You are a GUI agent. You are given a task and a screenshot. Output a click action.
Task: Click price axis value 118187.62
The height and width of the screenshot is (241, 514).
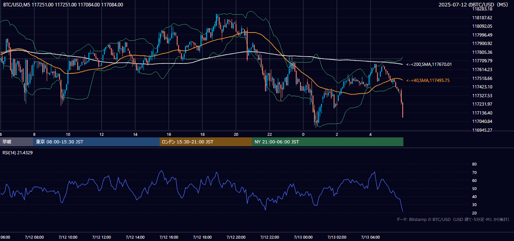click(482, 18)
